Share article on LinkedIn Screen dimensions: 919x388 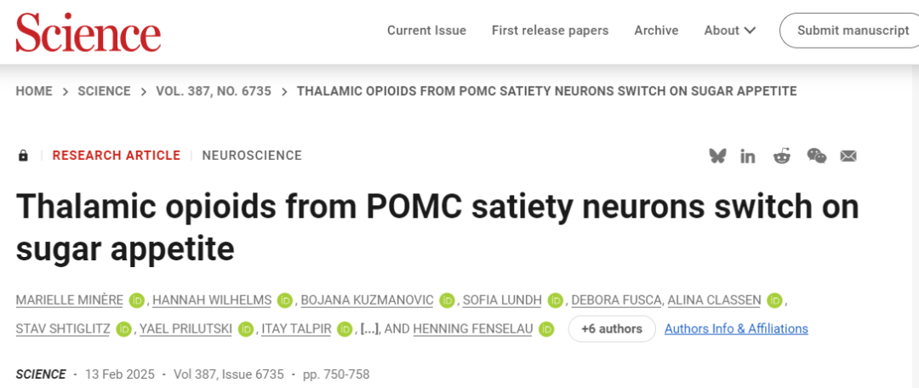click(748, 156)
